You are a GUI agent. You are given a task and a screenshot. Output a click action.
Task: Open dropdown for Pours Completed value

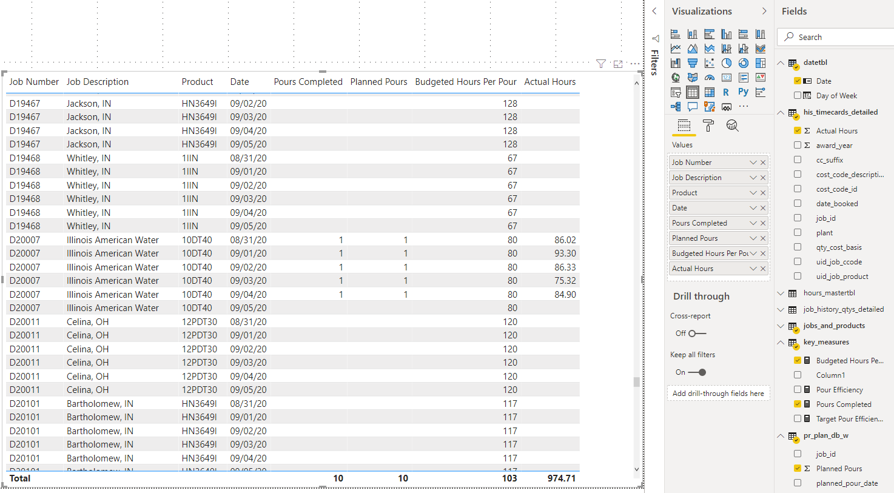(753, 223)
